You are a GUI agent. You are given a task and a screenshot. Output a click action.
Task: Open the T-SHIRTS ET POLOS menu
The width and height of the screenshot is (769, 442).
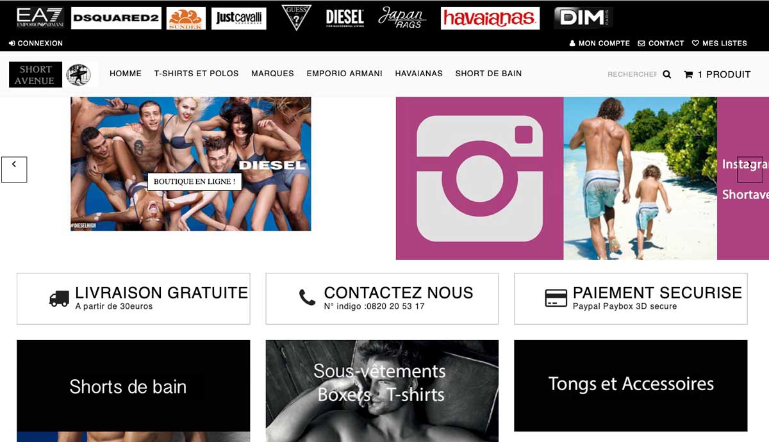[196, 74]
